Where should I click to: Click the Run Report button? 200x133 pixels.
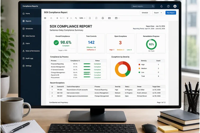(171, 13)
